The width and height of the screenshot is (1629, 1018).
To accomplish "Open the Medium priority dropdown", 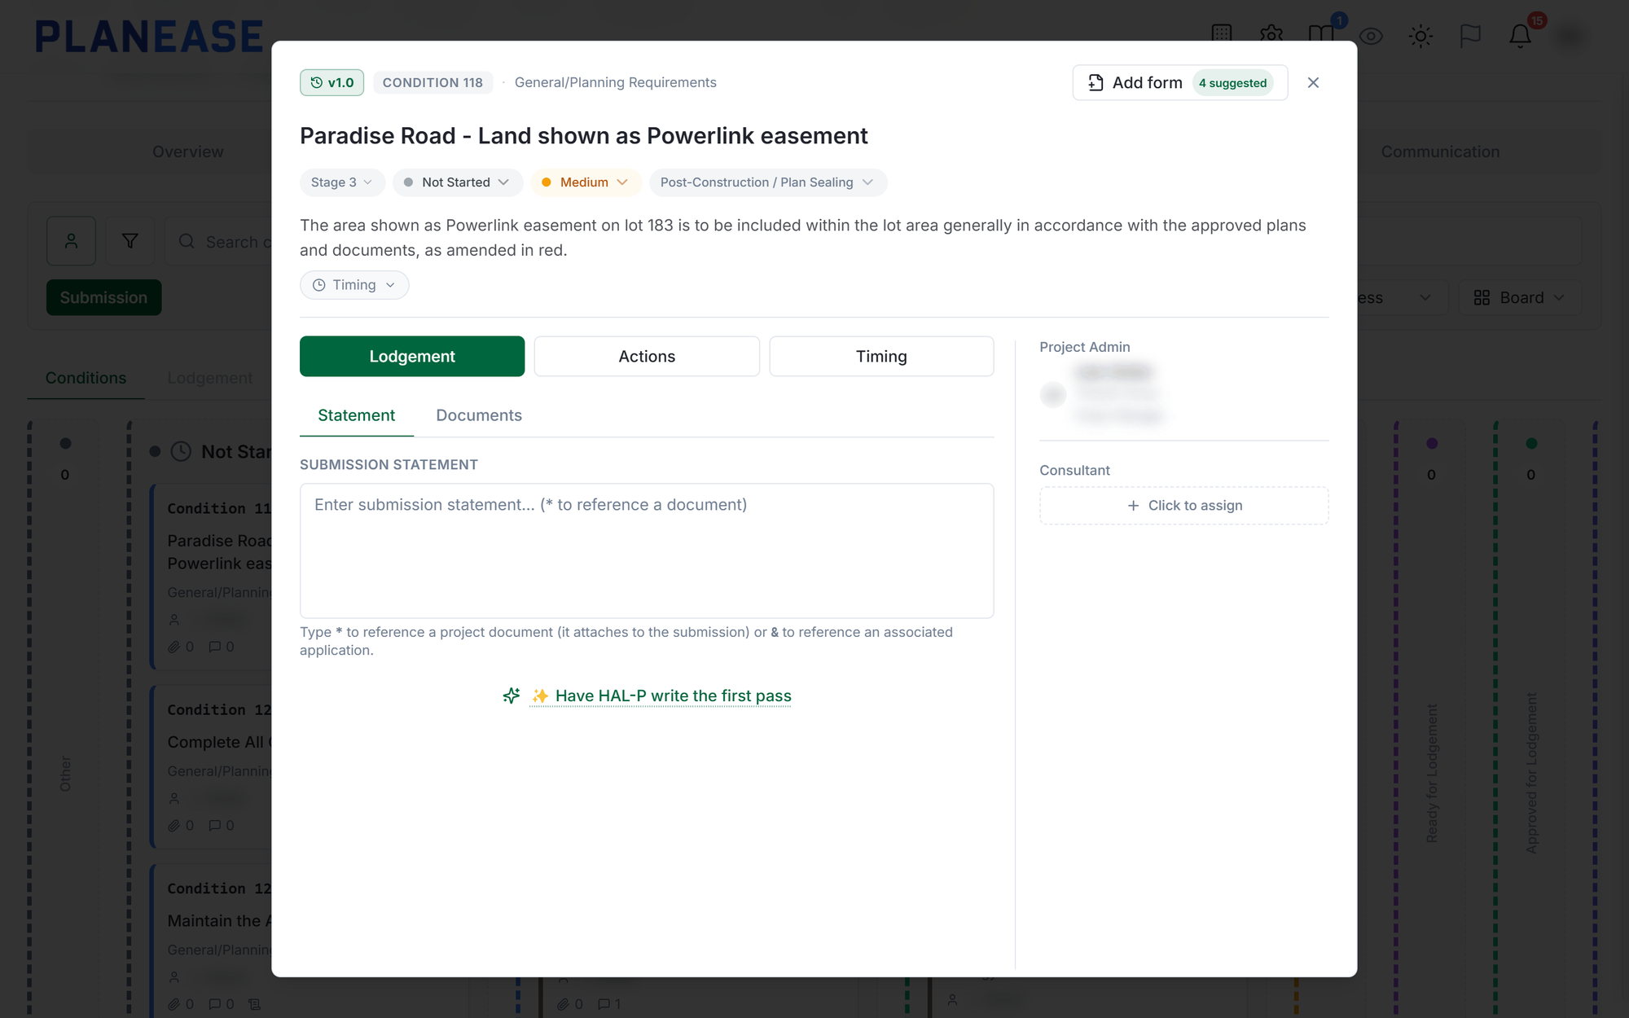I will point(585,182).
